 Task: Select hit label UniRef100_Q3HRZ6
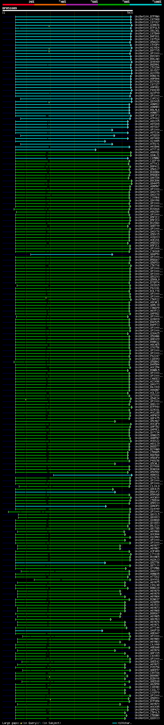(147, 25)
